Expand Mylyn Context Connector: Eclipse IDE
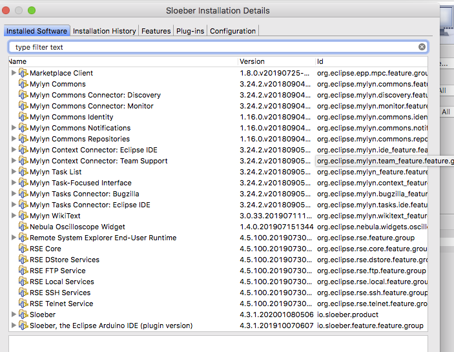 tap(14, 150)
